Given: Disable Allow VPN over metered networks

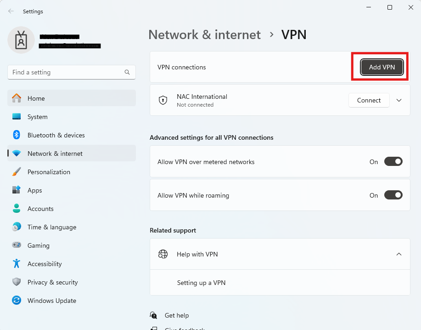Looking at the screenshot, I should point(393,161).
